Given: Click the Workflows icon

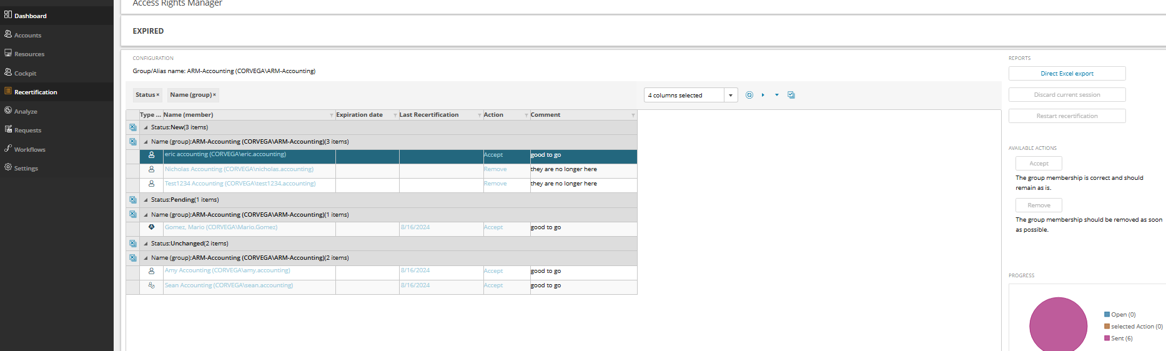Looking at the screenshot, I should tap(8, 148).
